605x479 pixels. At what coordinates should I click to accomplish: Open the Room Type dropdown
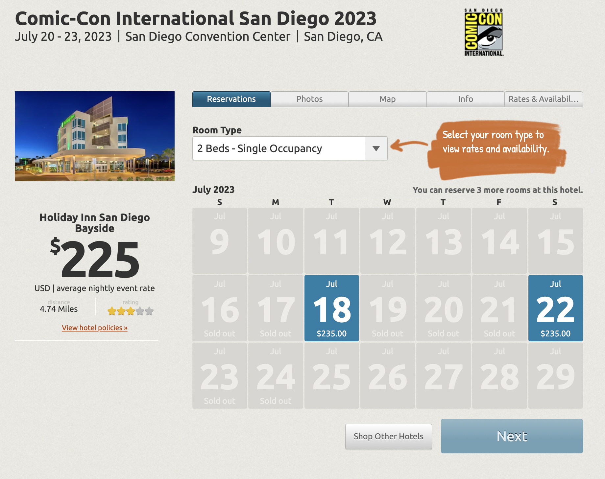290,148
